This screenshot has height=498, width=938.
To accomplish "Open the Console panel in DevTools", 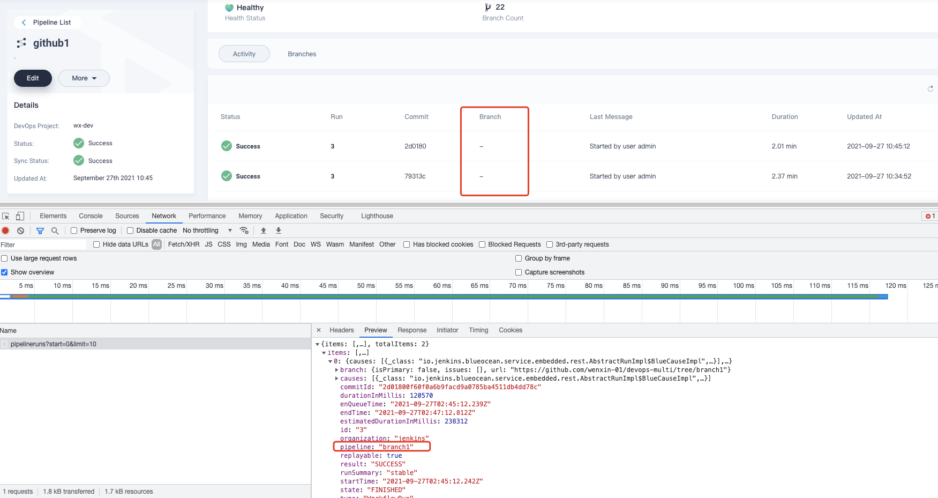I will click(91, 215).
